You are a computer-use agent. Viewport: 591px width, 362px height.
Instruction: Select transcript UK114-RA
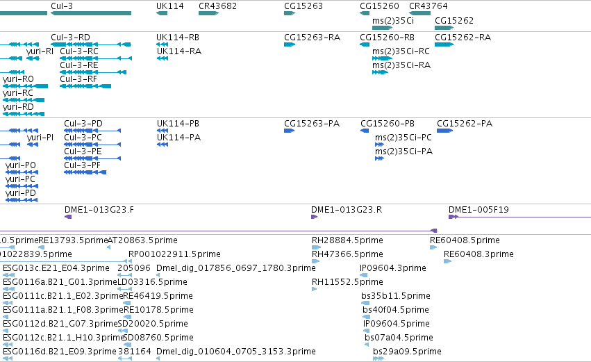tap(179, 51)
